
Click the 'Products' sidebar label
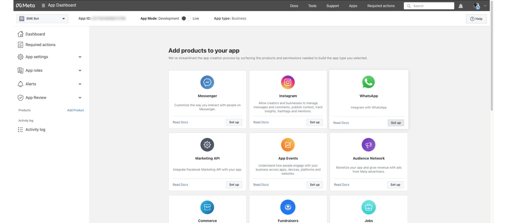click(24, 110)
